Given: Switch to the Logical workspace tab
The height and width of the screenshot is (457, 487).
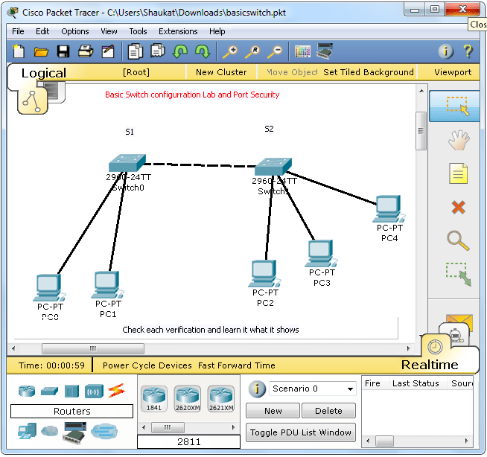Looking at the screenshot, I should pos(44,73).
